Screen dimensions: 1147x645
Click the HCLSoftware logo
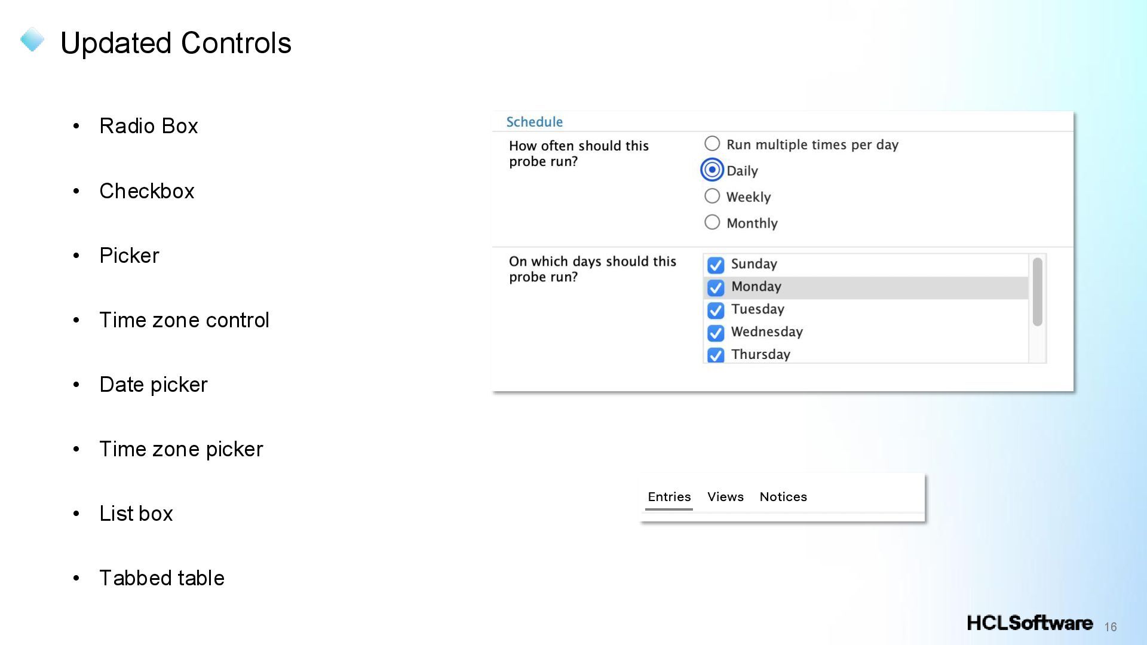(1029, 623)
